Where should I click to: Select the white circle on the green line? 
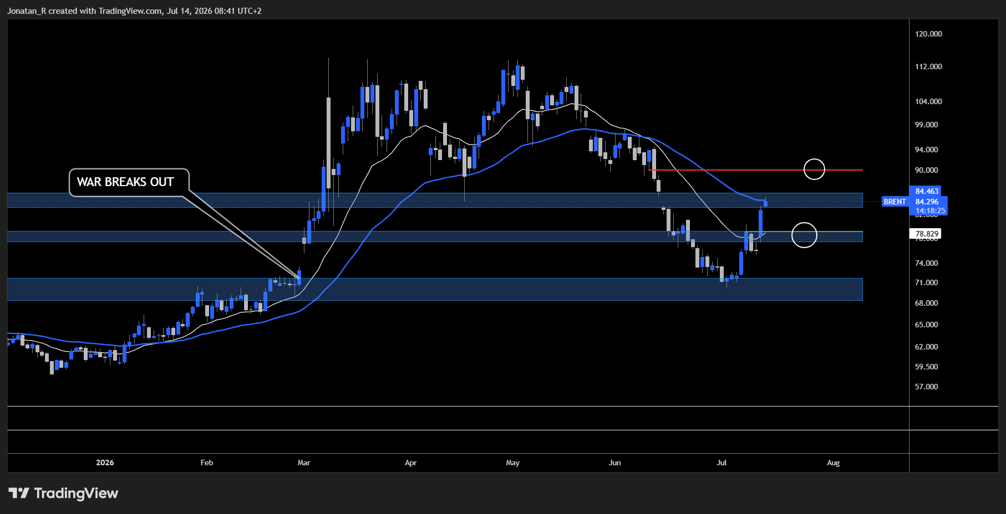804,235
